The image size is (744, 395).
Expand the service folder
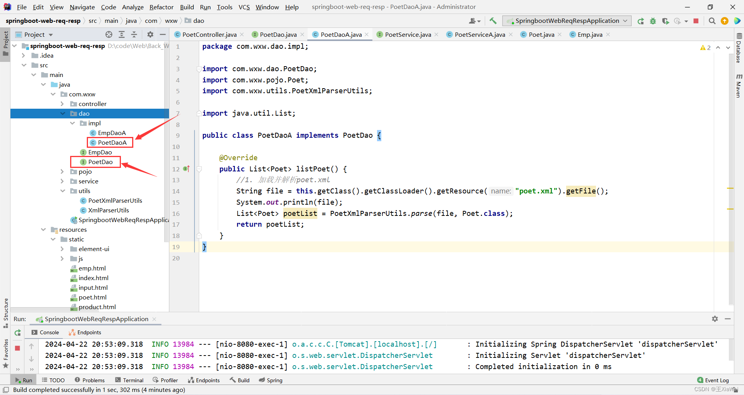click(x=62, y=181)
